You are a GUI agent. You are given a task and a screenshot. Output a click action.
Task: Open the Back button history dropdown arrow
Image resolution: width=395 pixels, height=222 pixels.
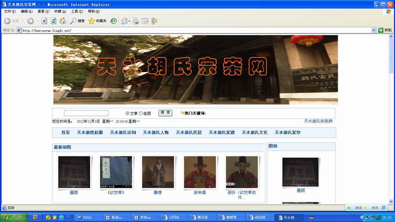click(x=22, y=21)
